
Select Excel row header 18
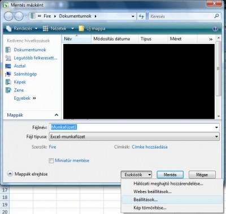coord(5,198)
